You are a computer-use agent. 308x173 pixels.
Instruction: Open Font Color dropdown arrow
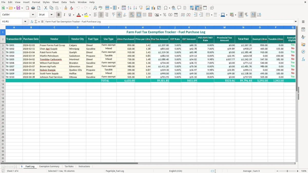82,15
